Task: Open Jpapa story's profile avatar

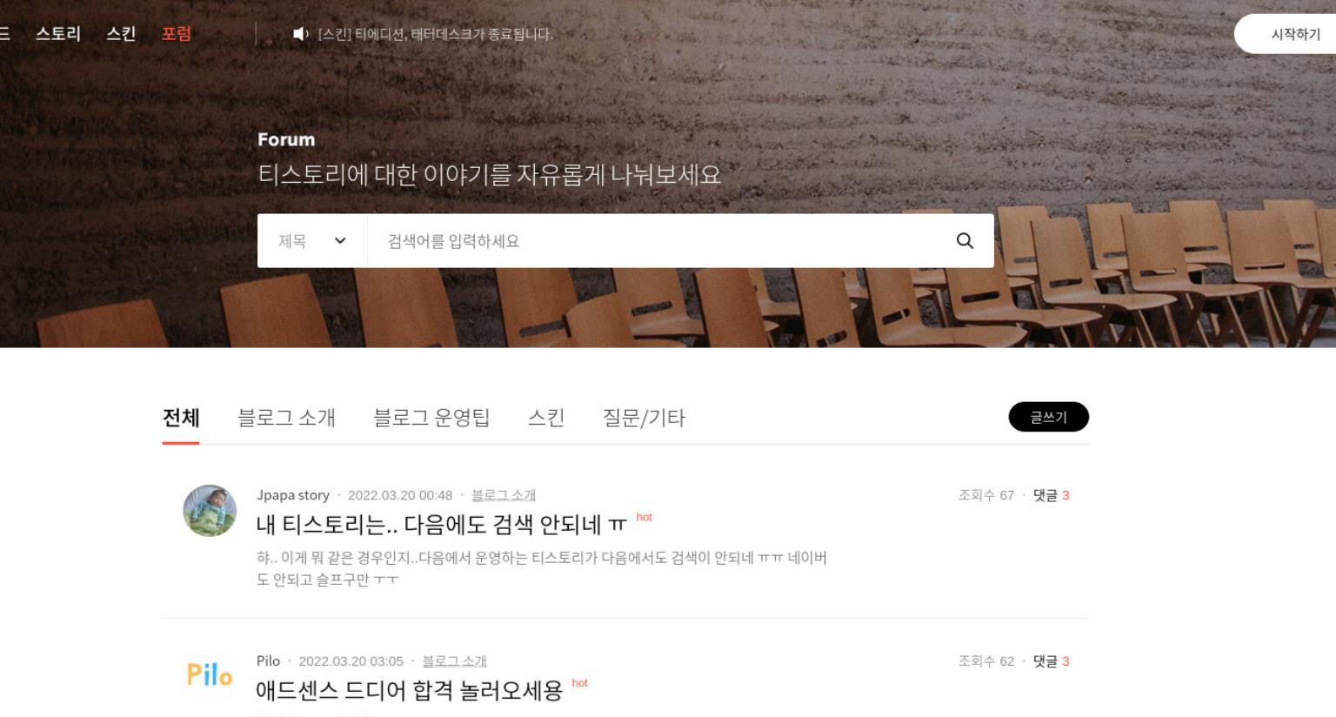Action: [x=210, y=511]
